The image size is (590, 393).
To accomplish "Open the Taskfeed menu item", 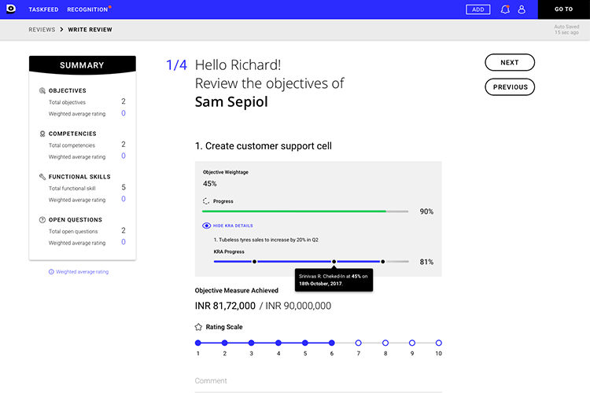I will click(43, 9).
